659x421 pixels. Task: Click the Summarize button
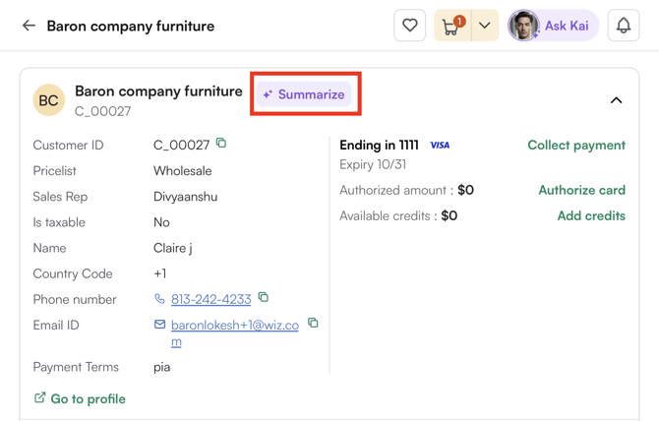(305, 94)
